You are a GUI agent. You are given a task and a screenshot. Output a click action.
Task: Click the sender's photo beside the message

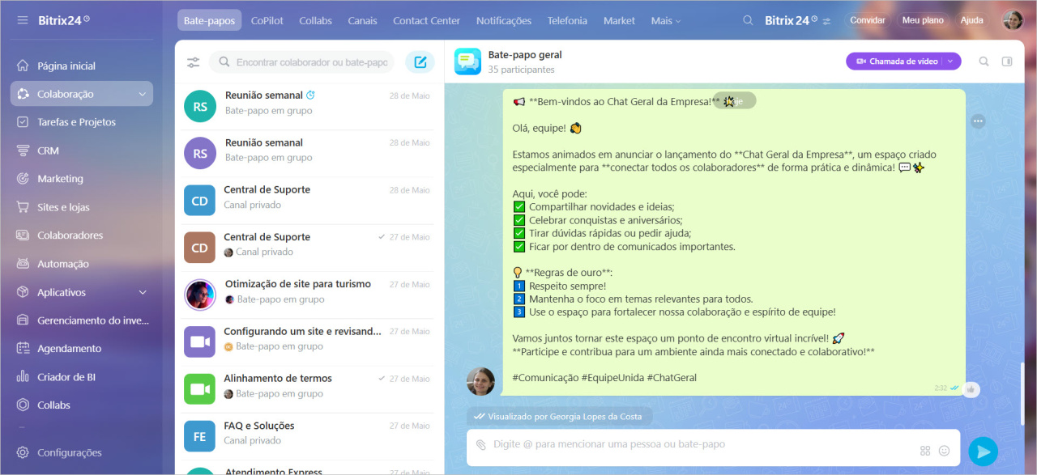coord(480,381)
